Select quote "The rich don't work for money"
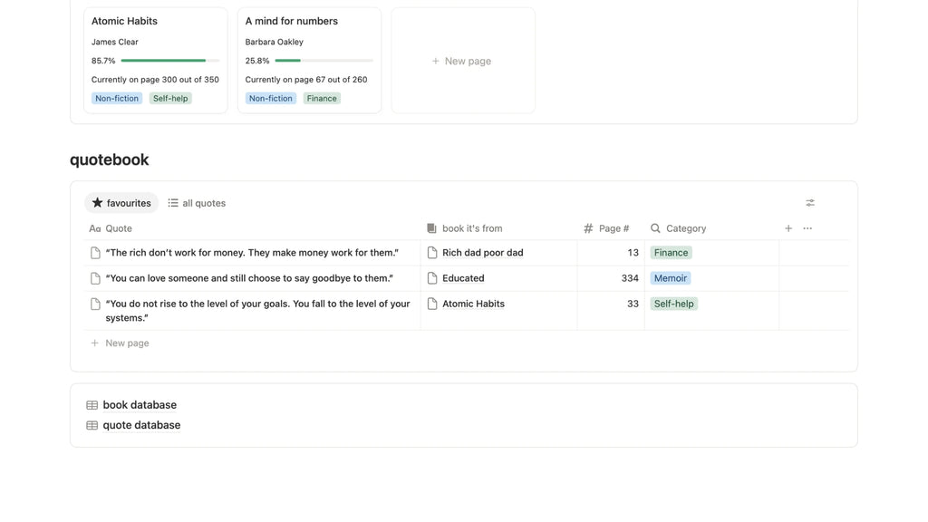Image resolution: width=928 pixels, height=522 pixels. click(252, 253)
